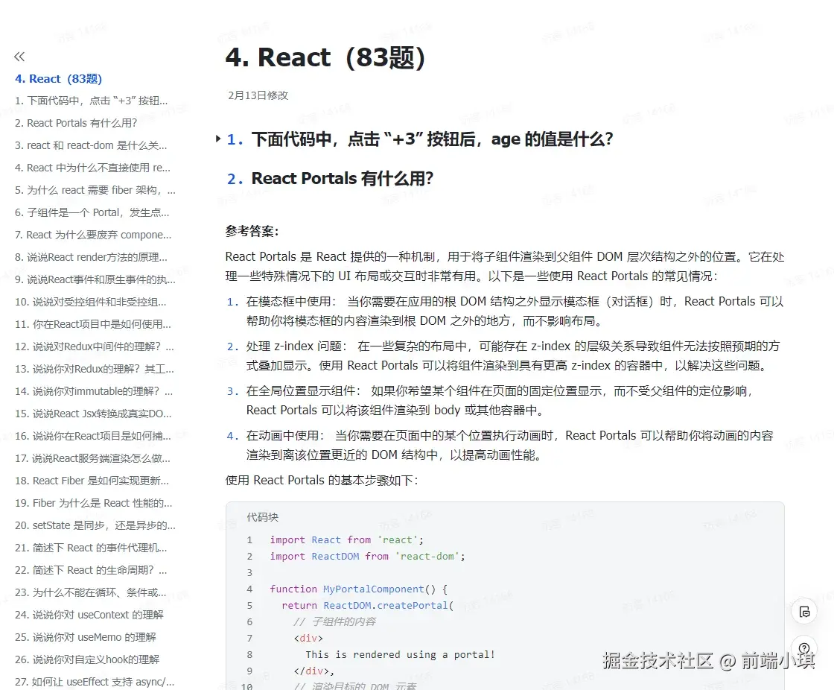Select sidebar item 15. 说说React Jsx转换

coord(93,414)
